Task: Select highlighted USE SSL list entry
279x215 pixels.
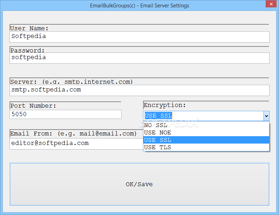Action: tap(206, 140)
